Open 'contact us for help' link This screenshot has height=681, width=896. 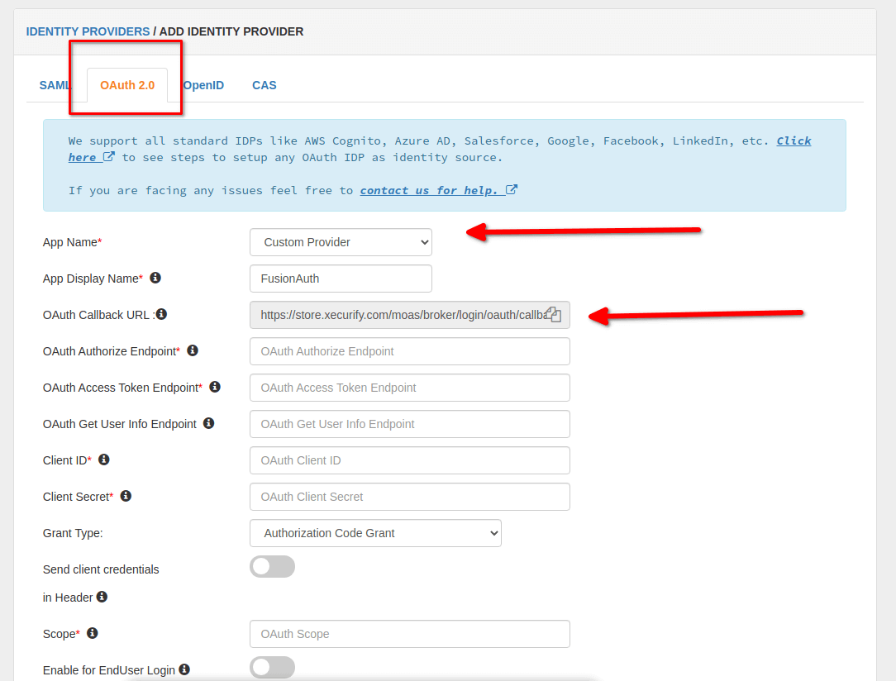[x=438, y=190]
